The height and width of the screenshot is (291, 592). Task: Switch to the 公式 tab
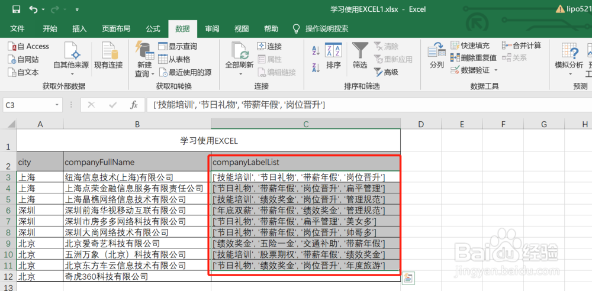tap(153, 28)
